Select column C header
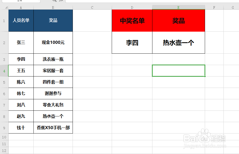239x154 pixels. (92, 8)
